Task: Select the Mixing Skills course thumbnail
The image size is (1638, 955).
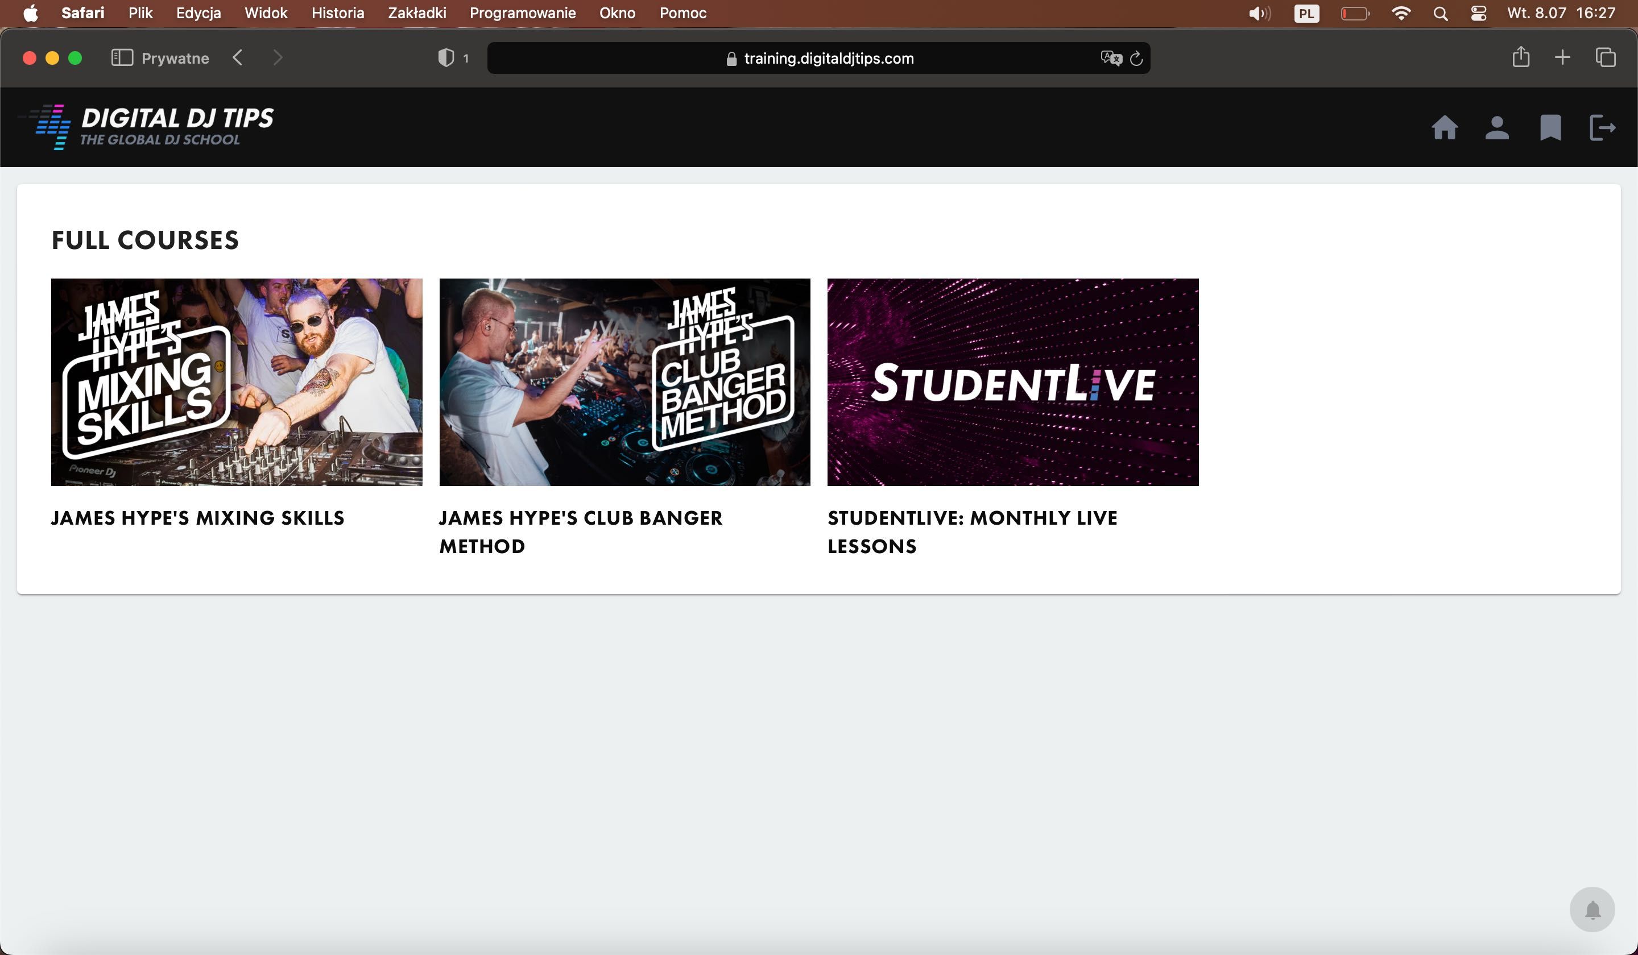Action: [237, 382]
